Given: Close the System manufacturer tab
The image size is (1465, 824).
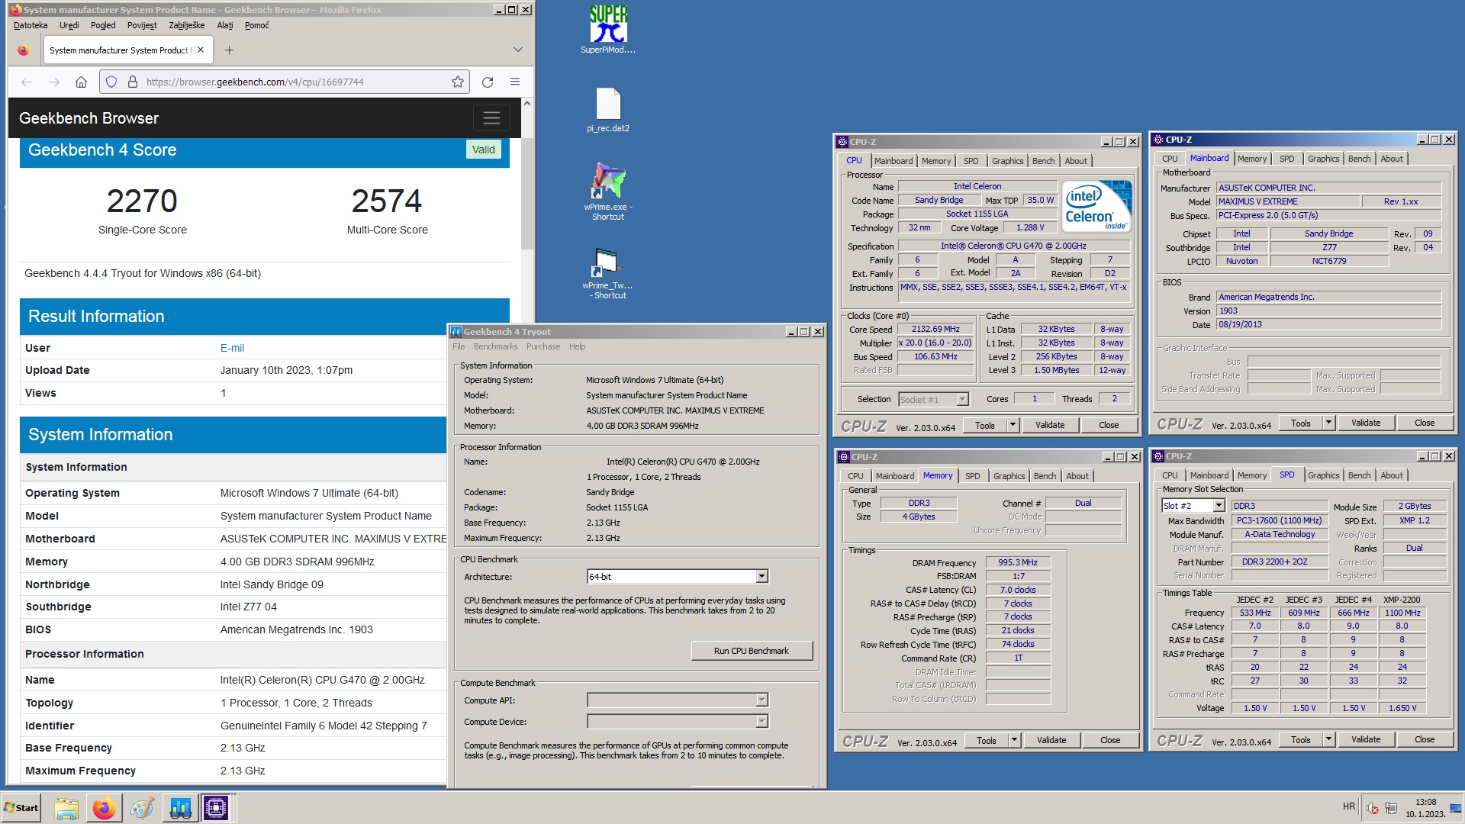Looking at the screenshot, I should click(201, 50).
